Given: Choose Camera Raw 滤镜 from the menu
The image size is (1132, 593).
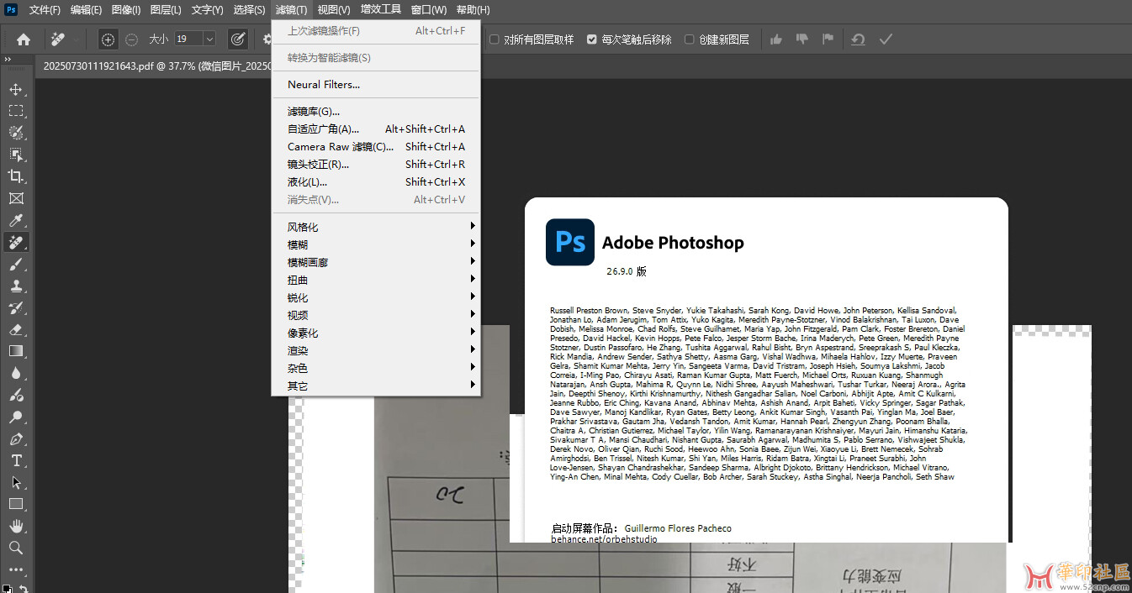Looking at the screenshot, I should pos(375,147).
